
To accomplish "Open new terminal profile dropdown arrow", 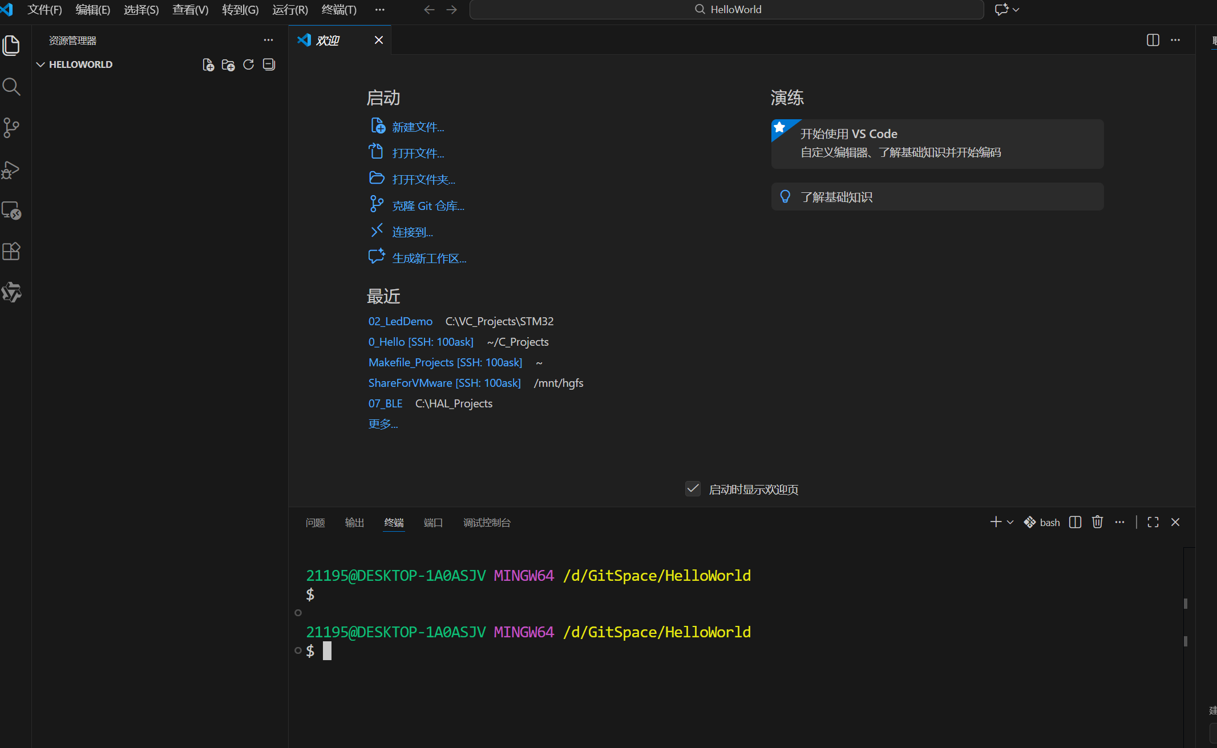I will pos(1010,522).
